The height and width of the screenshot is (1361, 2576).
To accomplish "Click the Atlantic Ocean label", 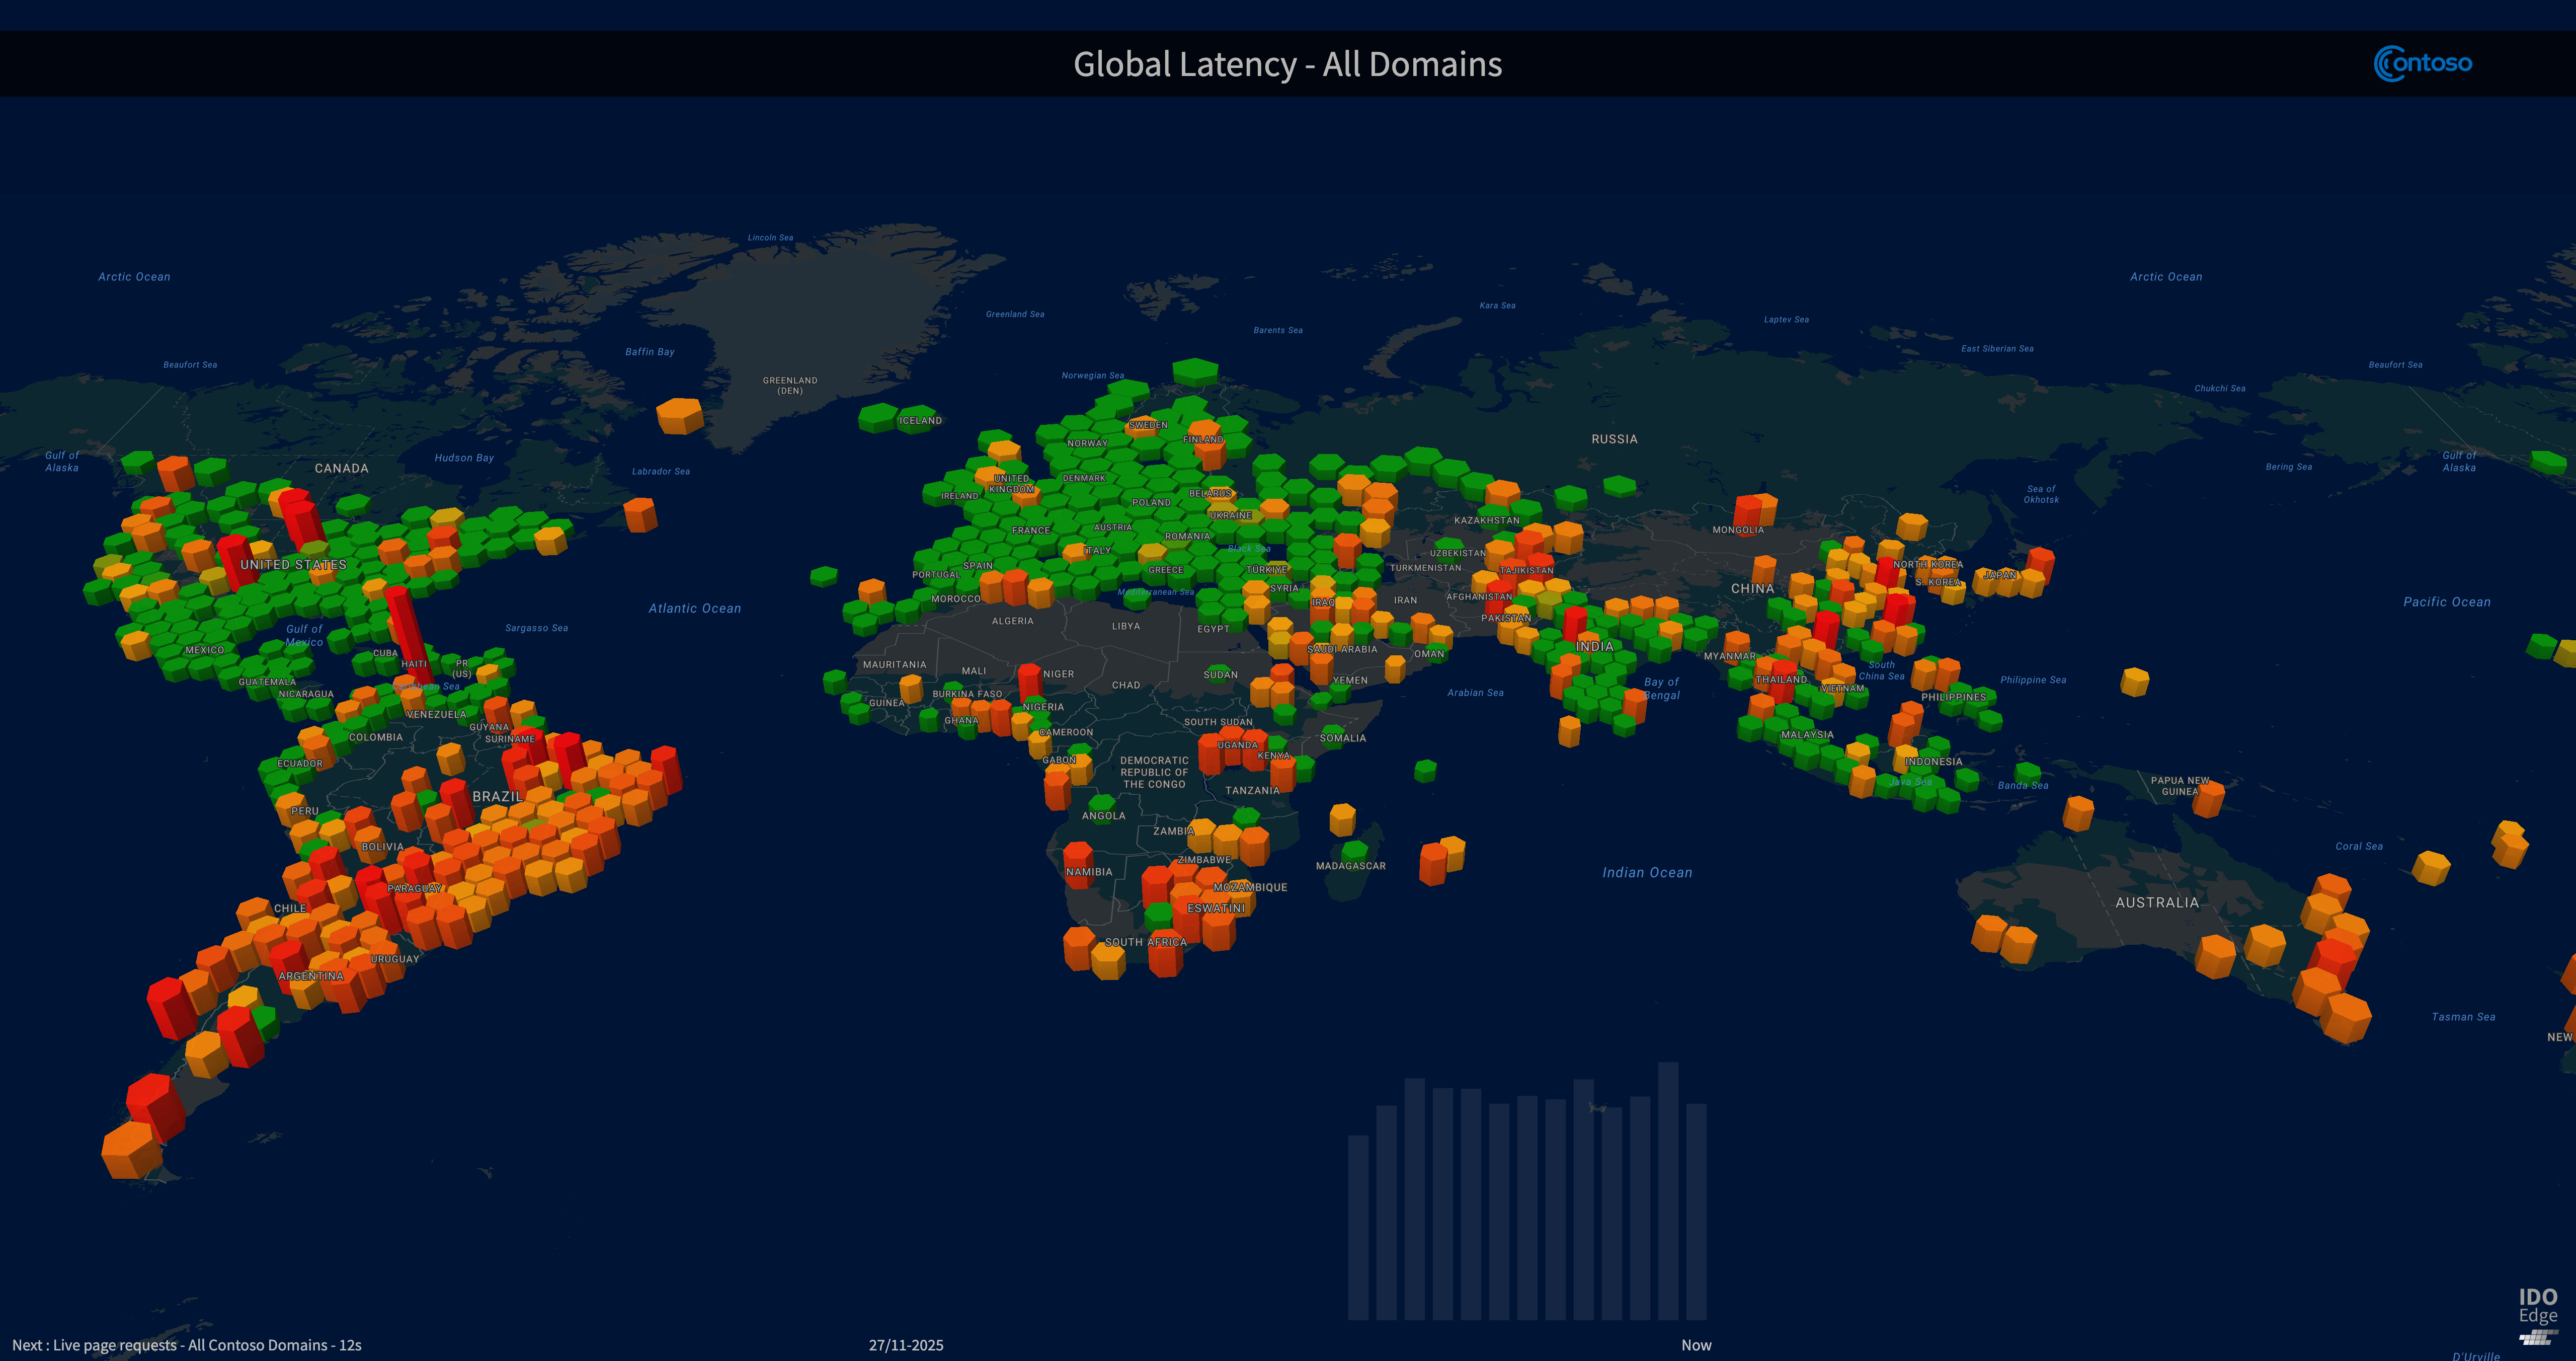I will (x=695, y=609).
